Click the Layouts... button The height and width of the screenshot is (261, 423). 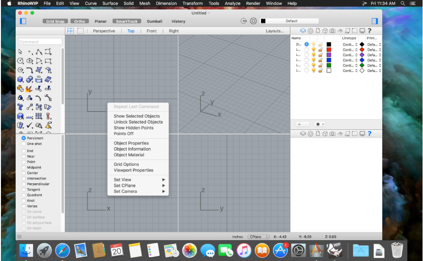(275, 31)
